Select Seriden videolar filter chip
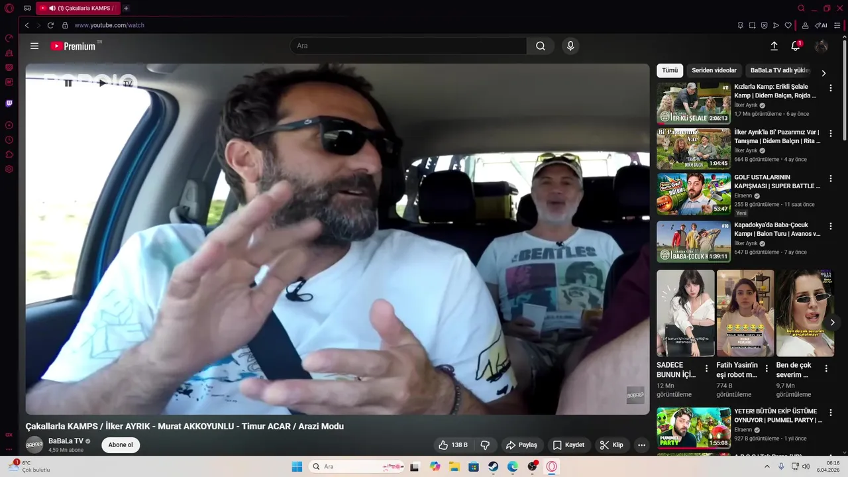 (x=714, y=70)
